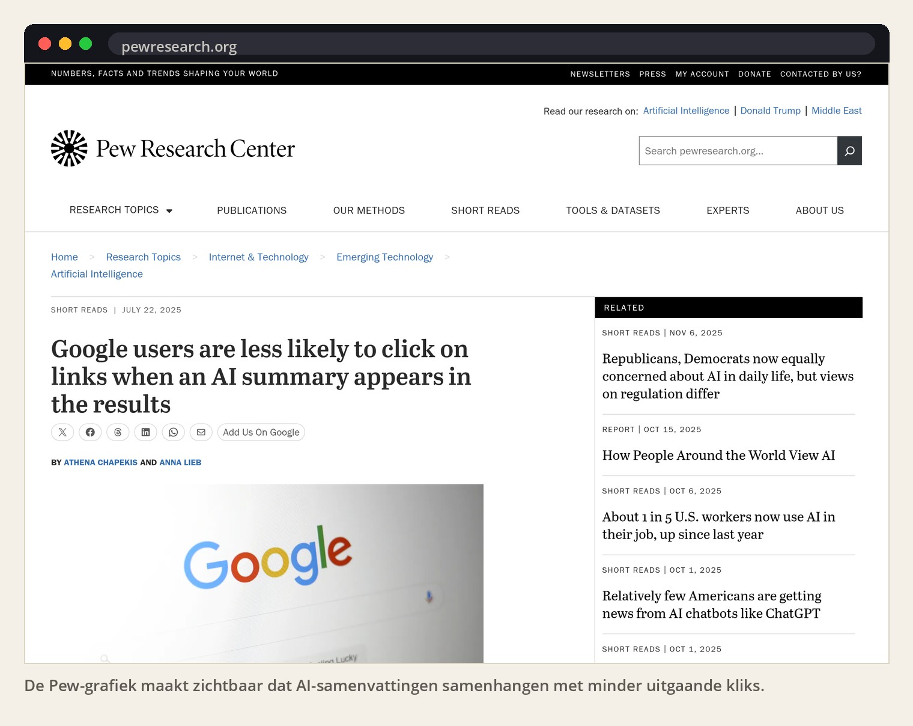Open My Account link
This screenshot has height=726, width=913.
click(x=702, y=74)
